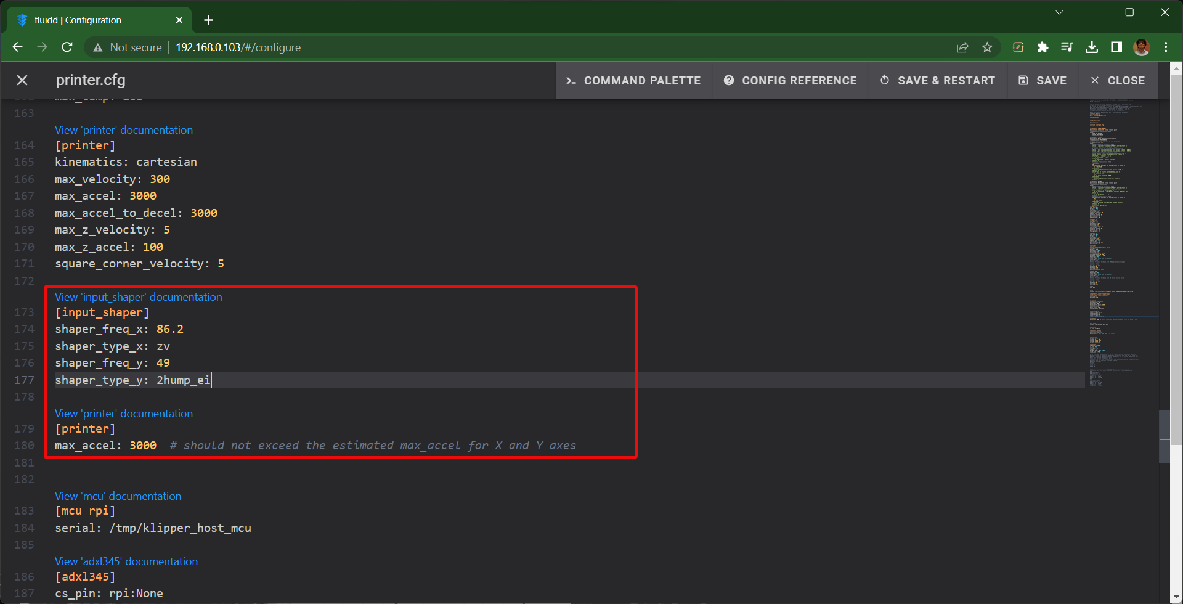The height and width of the screenshot is (604, 1183).
Task: Open the red extension icon in toolbar
Action: click(1018, 47)
